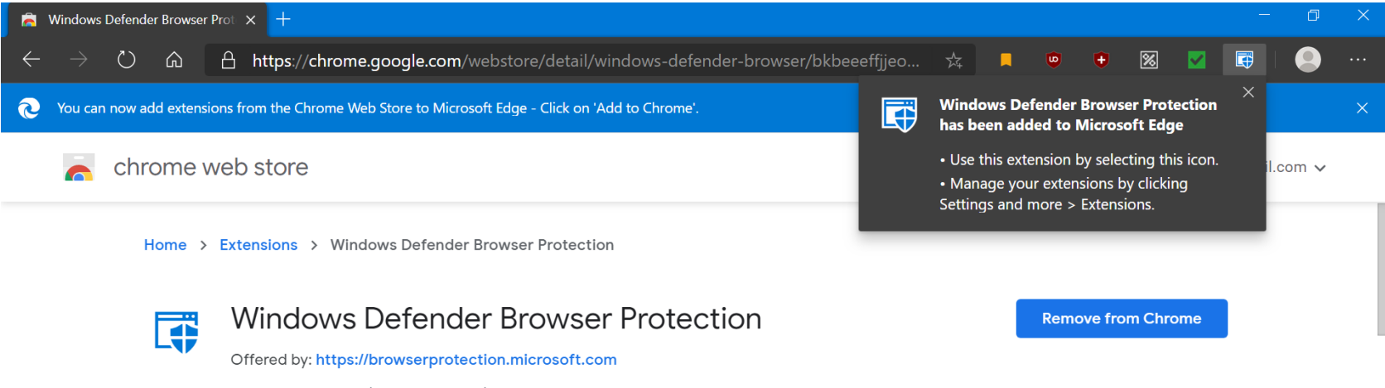The image size is (1385, 388).
Task: Open the yellow bookmark extension icon
Action: [1006, 60]
